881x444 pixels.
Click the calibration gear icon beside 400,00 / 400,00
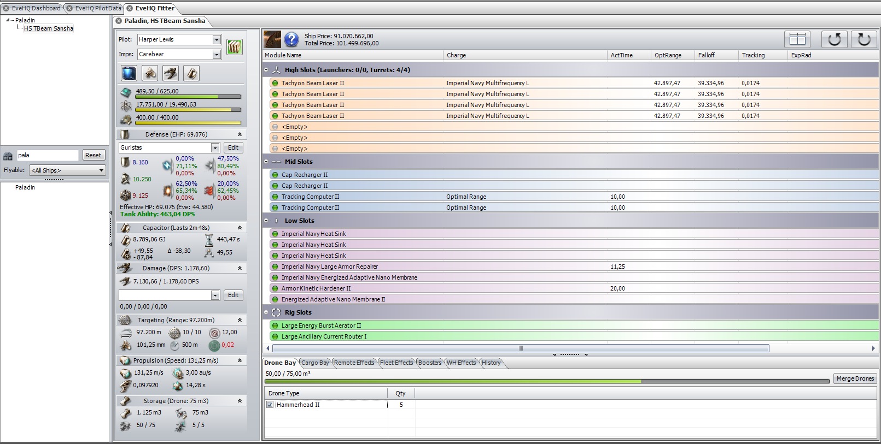pyautogui.click(x=126, y=119)
